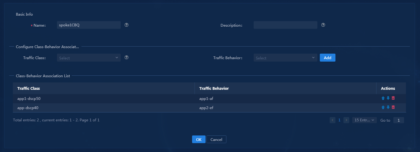Click the Actions column header

tap(391, 88)
